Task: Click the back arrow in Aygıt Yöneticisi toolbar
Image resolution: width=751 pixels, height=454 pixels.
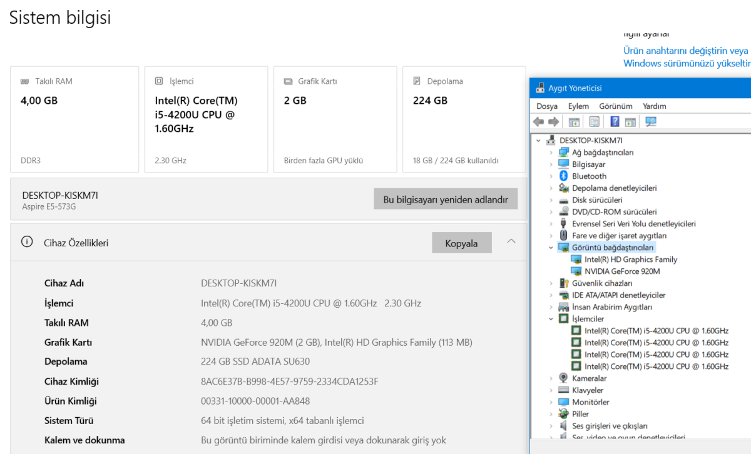Action: tap(538, 122)
